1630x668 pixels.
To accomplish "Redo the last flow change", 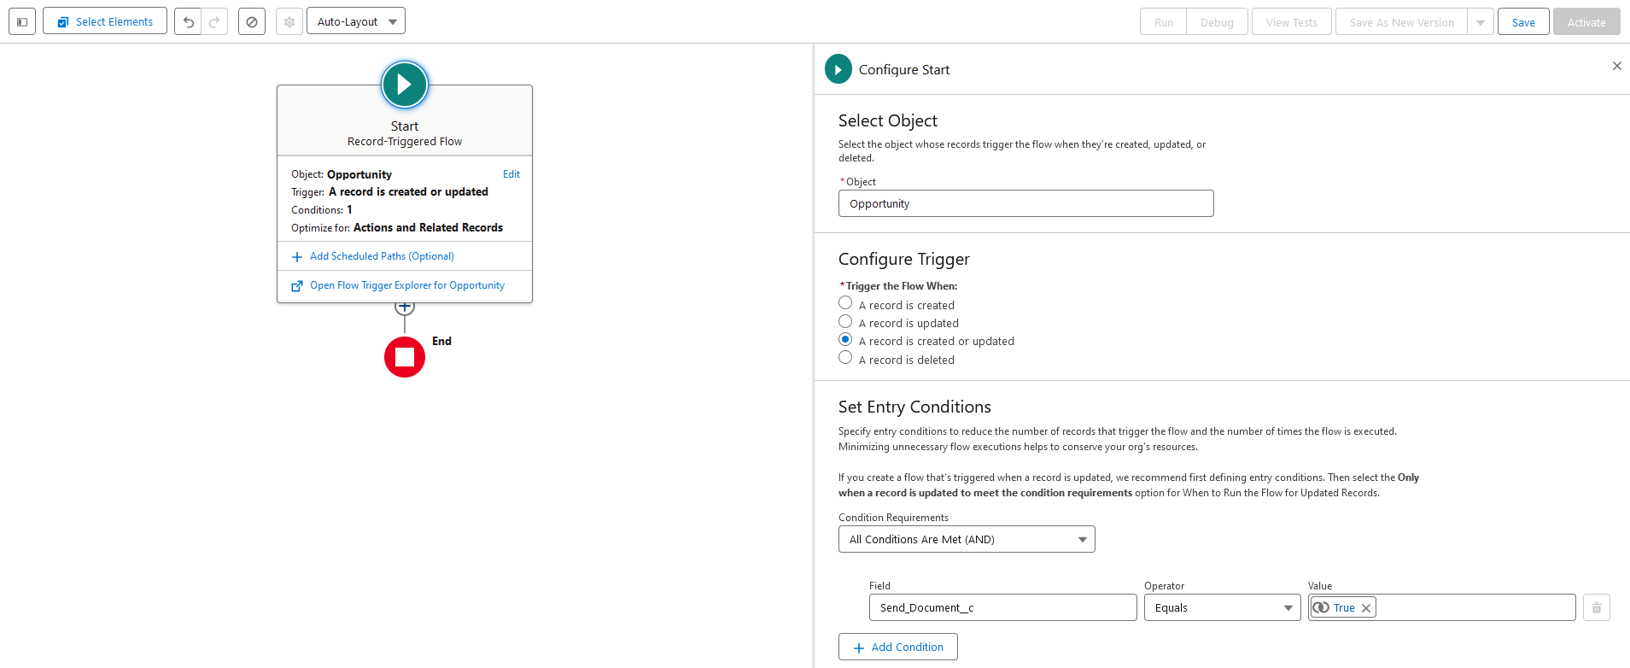I will 214,22.
